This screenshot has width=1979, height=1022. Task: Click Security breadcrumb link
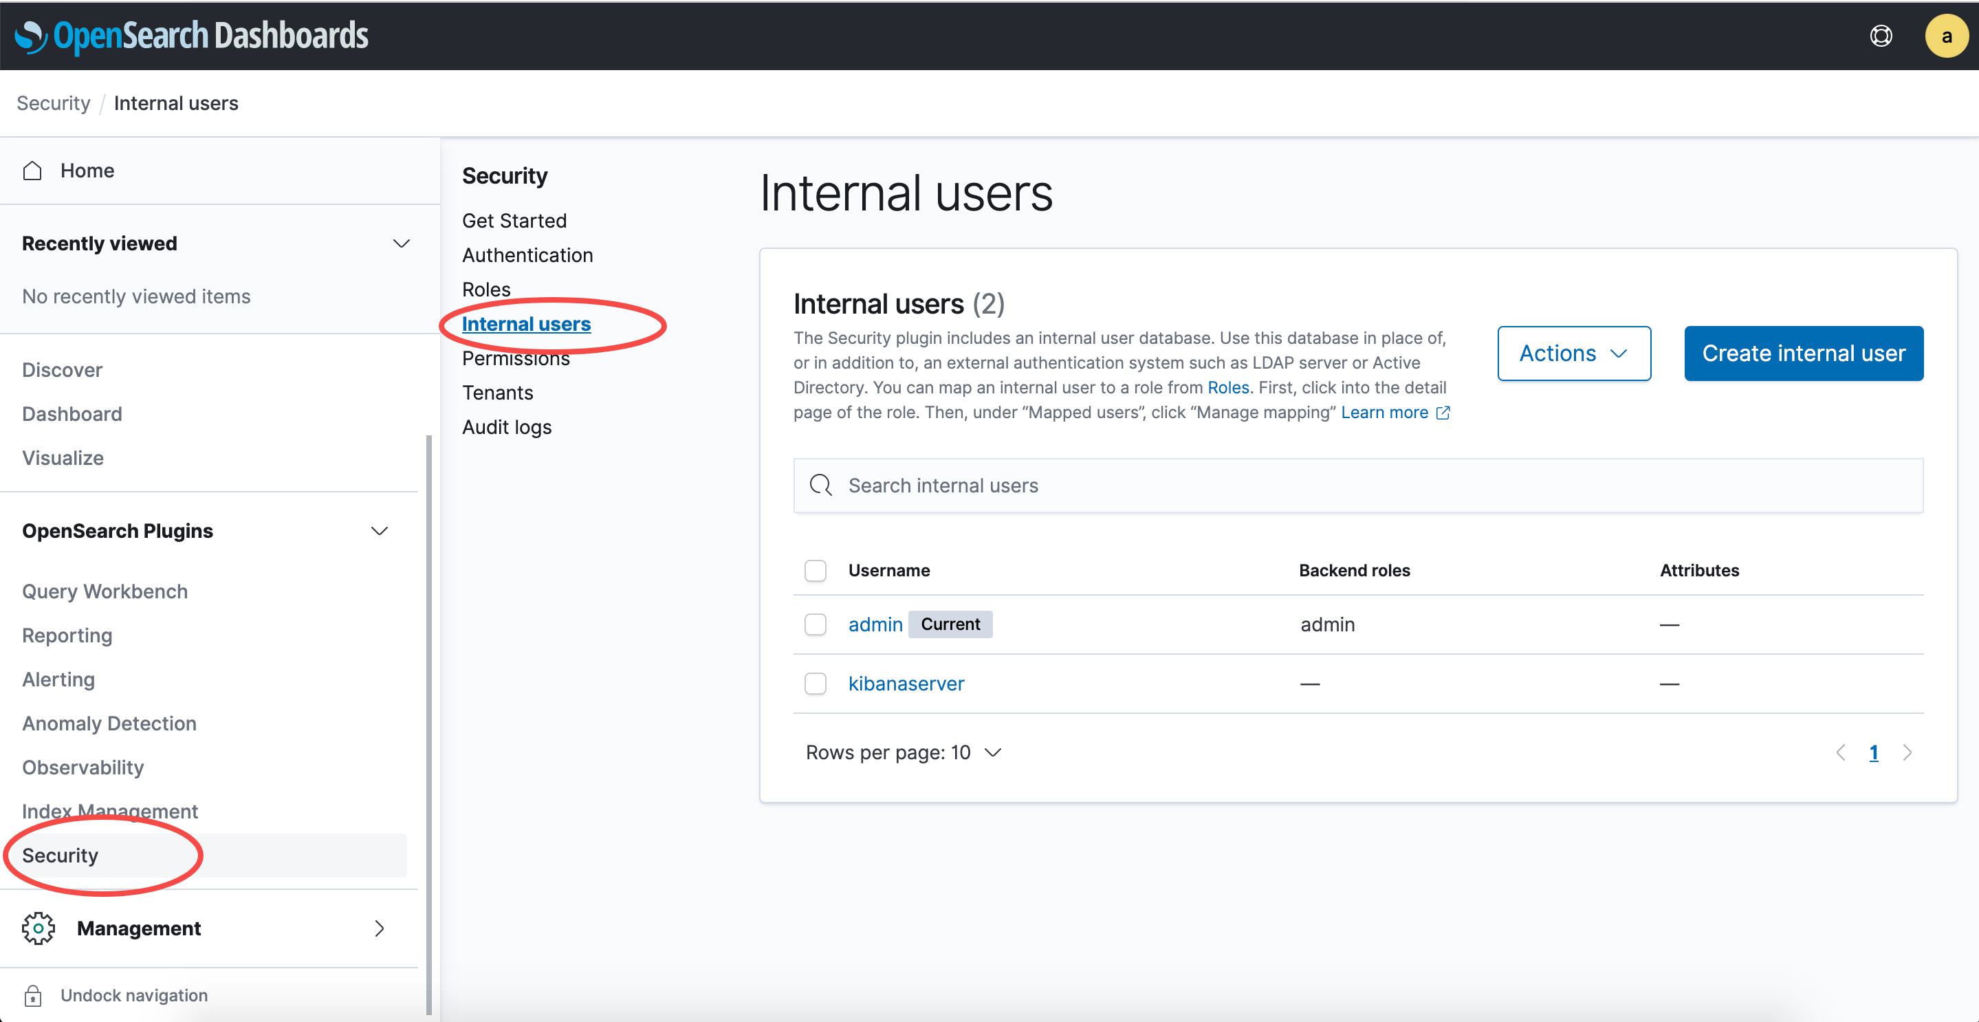click(x=53, y=104)
